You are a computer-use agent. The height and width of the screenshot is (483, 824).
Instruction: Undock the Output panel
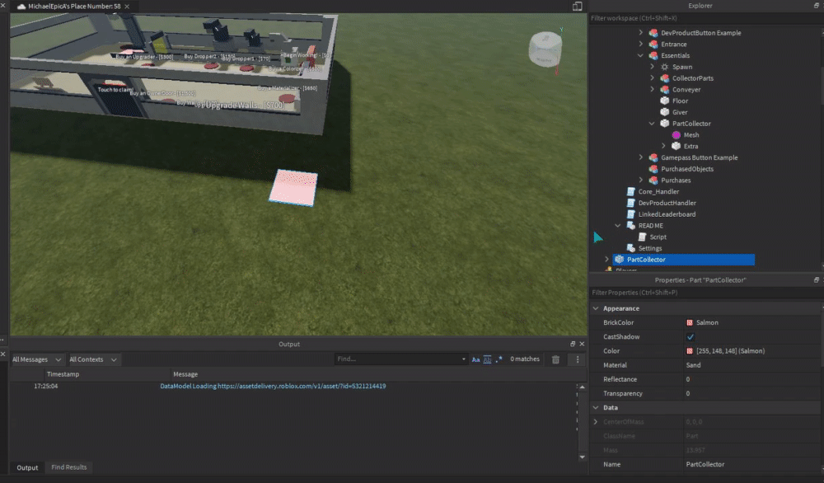(x=573, y=344)
